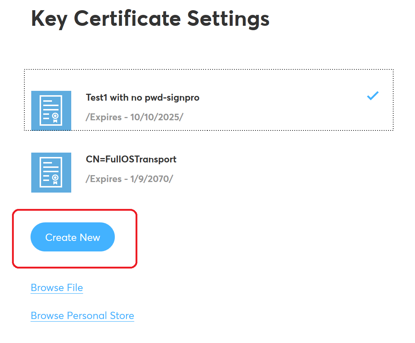Image resolution: width=415 pixels, height=343 pixels.
Task: Click the Test1 certificate document icon
Action: [x=51, y=110]
